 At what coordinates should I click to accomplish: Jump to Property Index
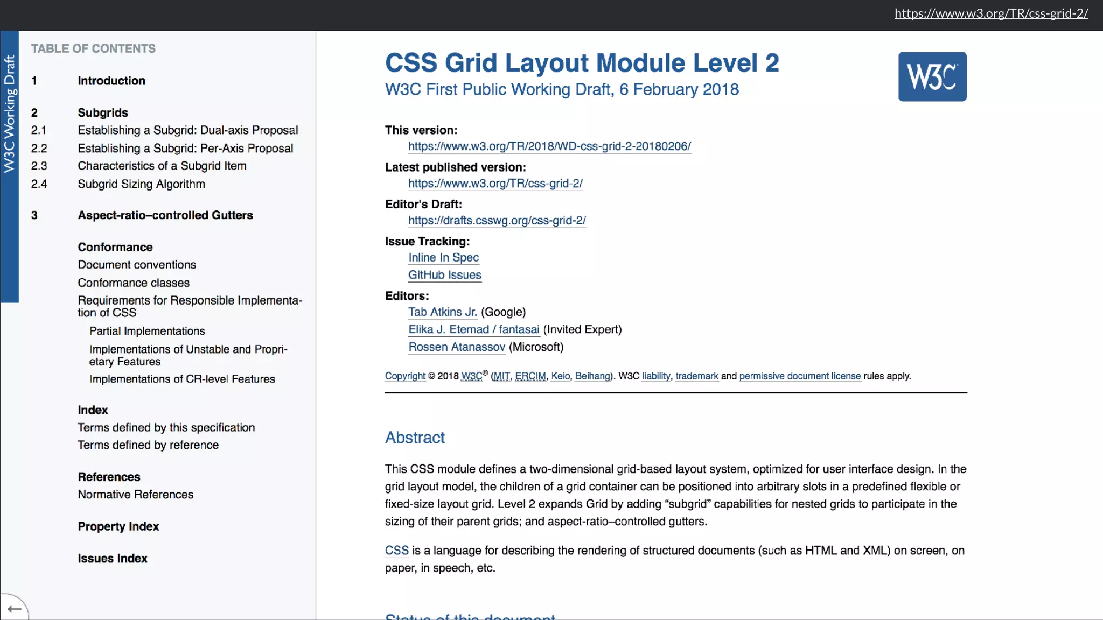118,526
